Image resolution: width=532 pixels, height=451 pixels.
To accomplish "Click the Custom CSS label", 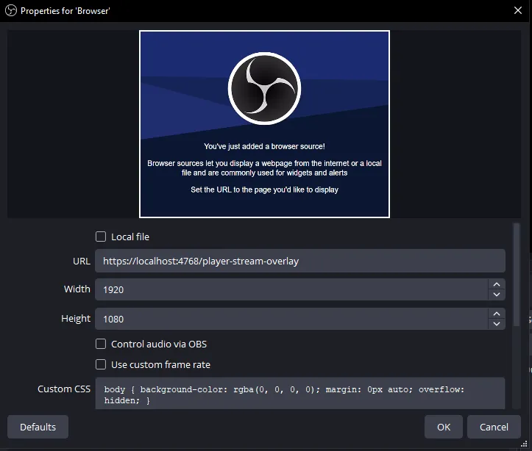I will 64,389.
